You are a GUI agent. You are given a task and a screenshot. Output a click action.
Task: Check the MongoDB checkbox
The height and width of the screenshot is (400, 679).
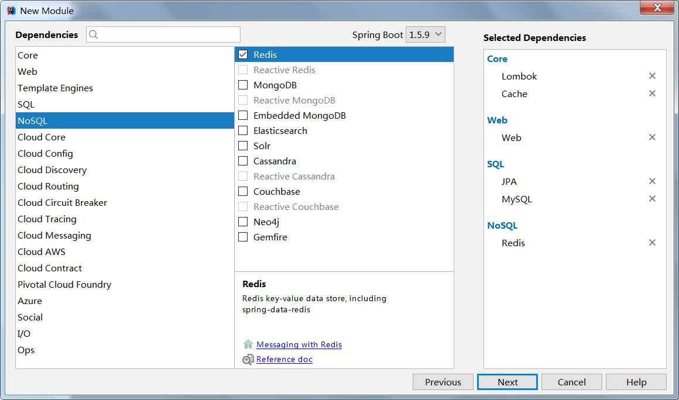243,85
